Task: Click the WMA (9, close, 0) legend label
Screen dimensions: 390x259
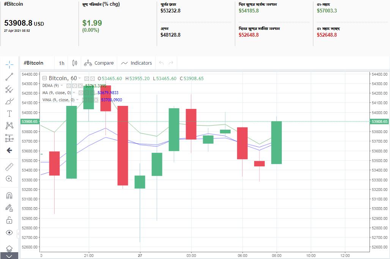Action: 58,100
